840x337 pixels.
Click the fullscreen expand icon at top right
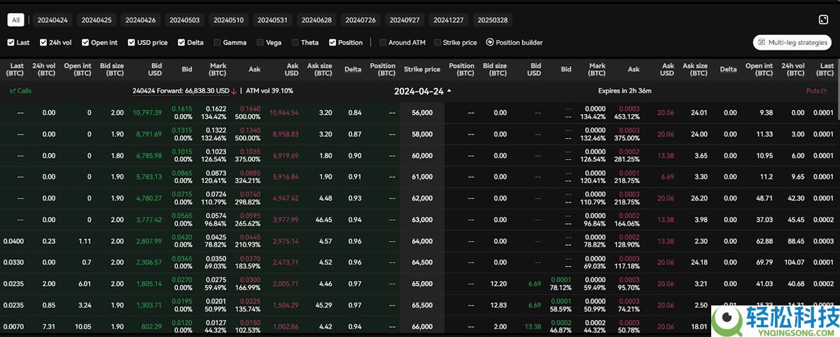823,20
